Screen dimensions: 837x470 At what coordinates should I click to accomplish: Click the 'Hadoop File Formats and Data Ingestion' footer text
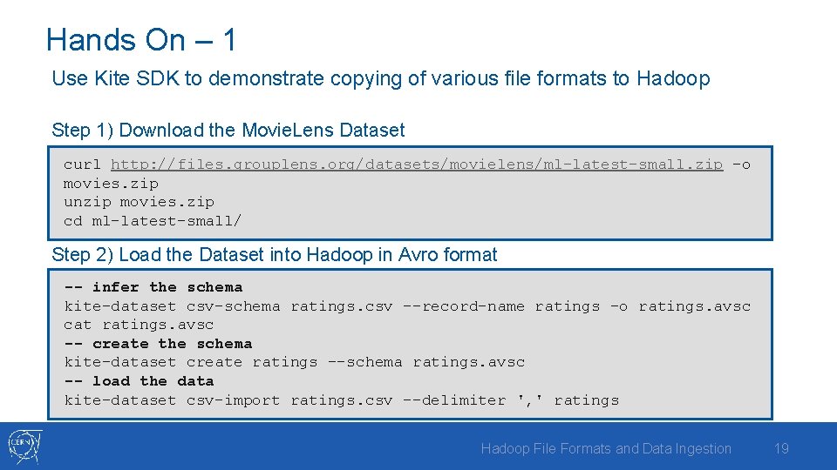(606, 449)
